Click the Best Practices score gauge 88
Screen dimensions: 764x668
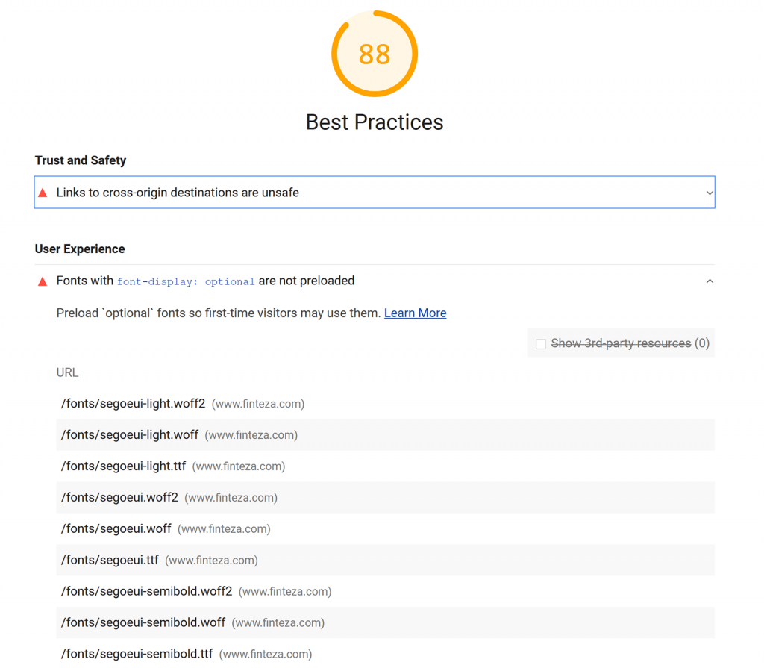pos(375,54)
